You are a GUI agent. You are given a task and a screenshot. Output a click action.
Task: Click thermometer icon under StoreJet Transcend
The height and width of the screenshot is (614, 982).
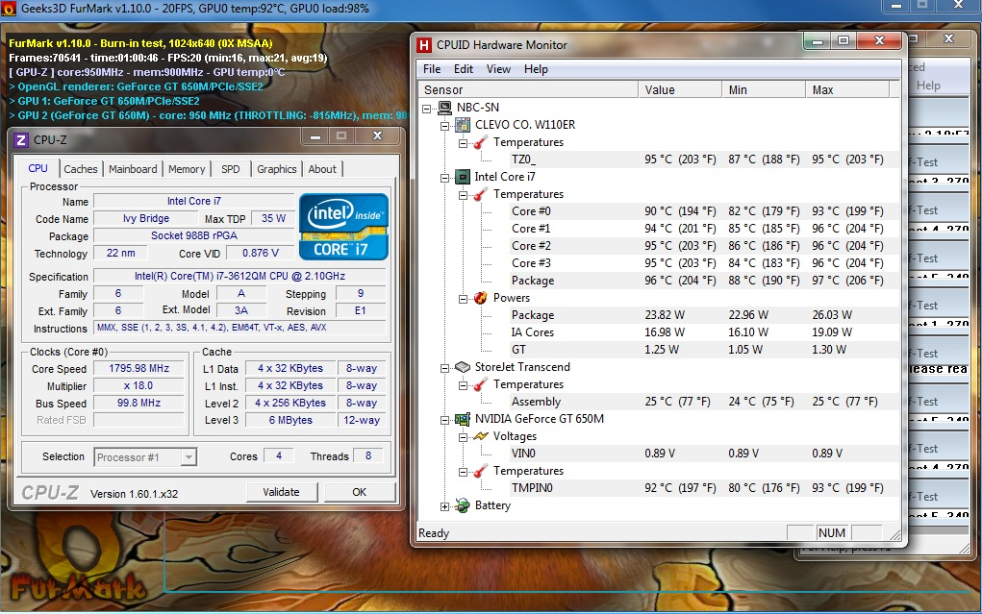coord(480,384)
